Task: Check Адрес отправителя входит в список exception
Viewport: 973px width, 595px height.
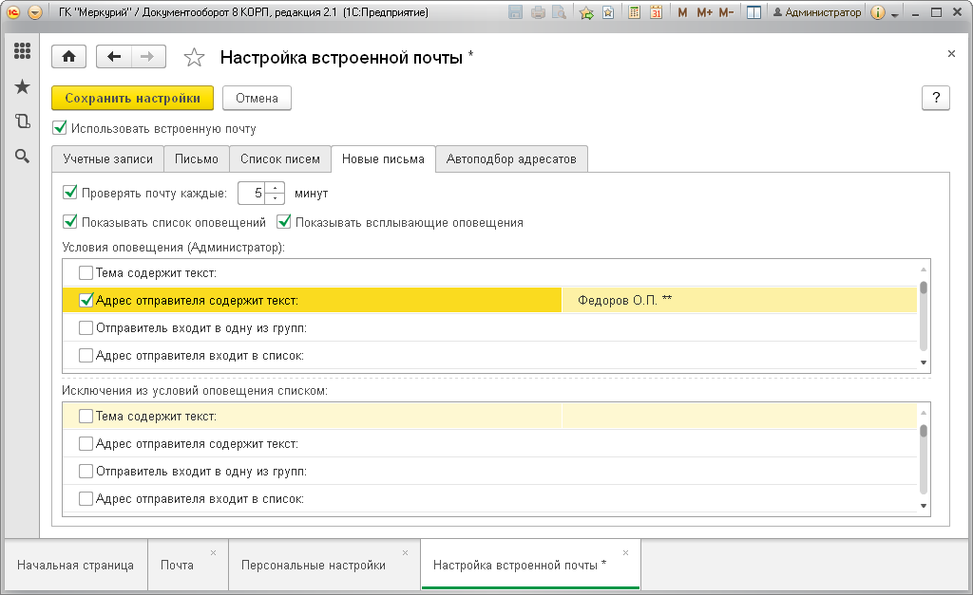Action: pos(86,499)
